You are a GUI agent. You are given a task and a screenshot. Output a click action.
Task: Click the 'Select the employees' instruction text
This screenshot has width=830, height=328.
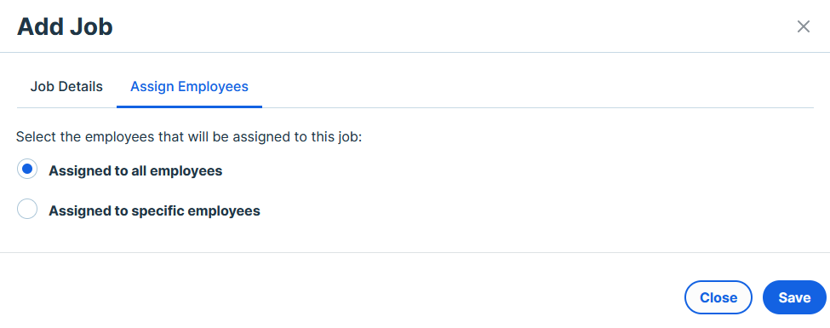pos(188,137)
